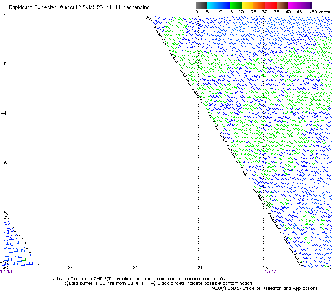The width and height of the screenshot is (332, 291).
Task: Click the chart title 'Rapidscat Corrected Winds'
Action: pyautogui.click(x=41, y=7)
